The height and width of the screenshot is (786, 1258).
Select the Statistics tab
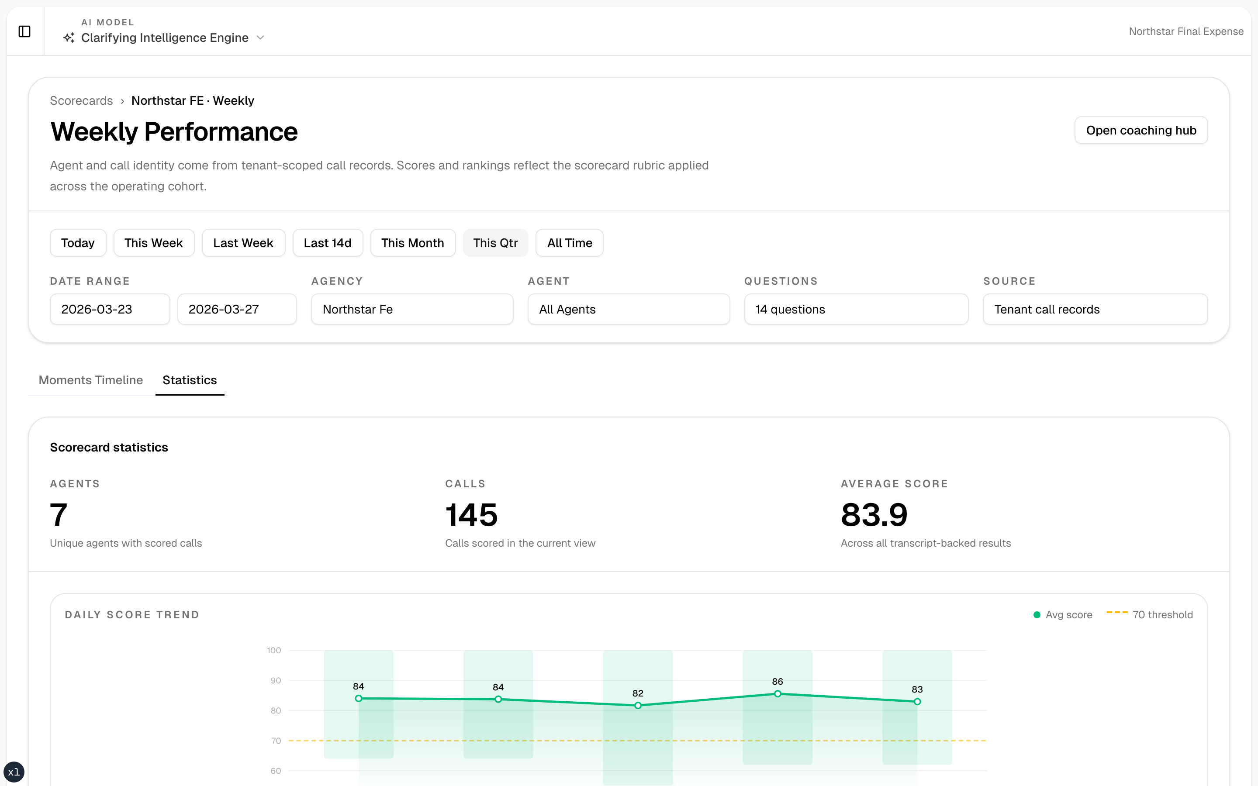189,380
